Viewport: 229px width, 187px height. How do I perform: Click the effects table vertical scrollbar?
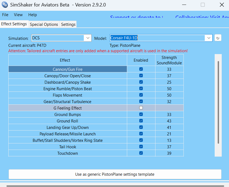[218, 102]
